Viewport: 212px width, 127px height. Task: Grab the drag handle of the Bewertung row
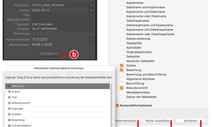pos(9,120)
